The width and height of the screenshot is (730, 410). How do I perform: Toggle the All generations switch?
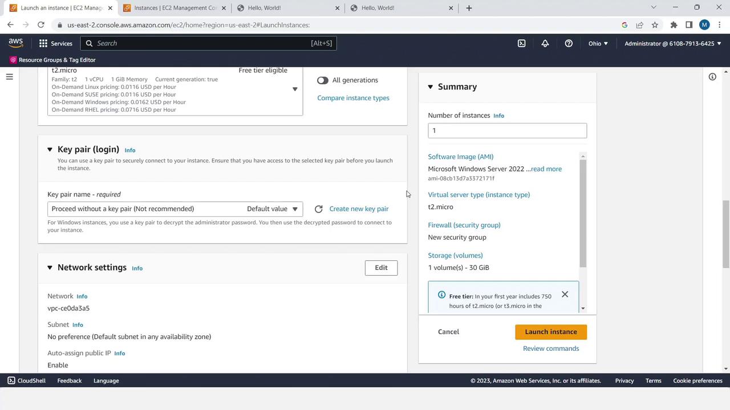[x=323, y=80]
